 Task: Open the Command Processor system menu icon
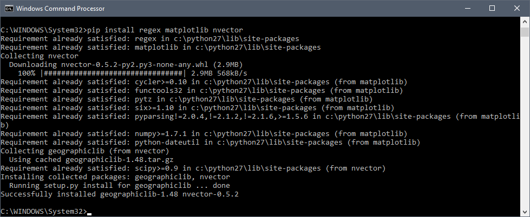(x=9, y=9)
